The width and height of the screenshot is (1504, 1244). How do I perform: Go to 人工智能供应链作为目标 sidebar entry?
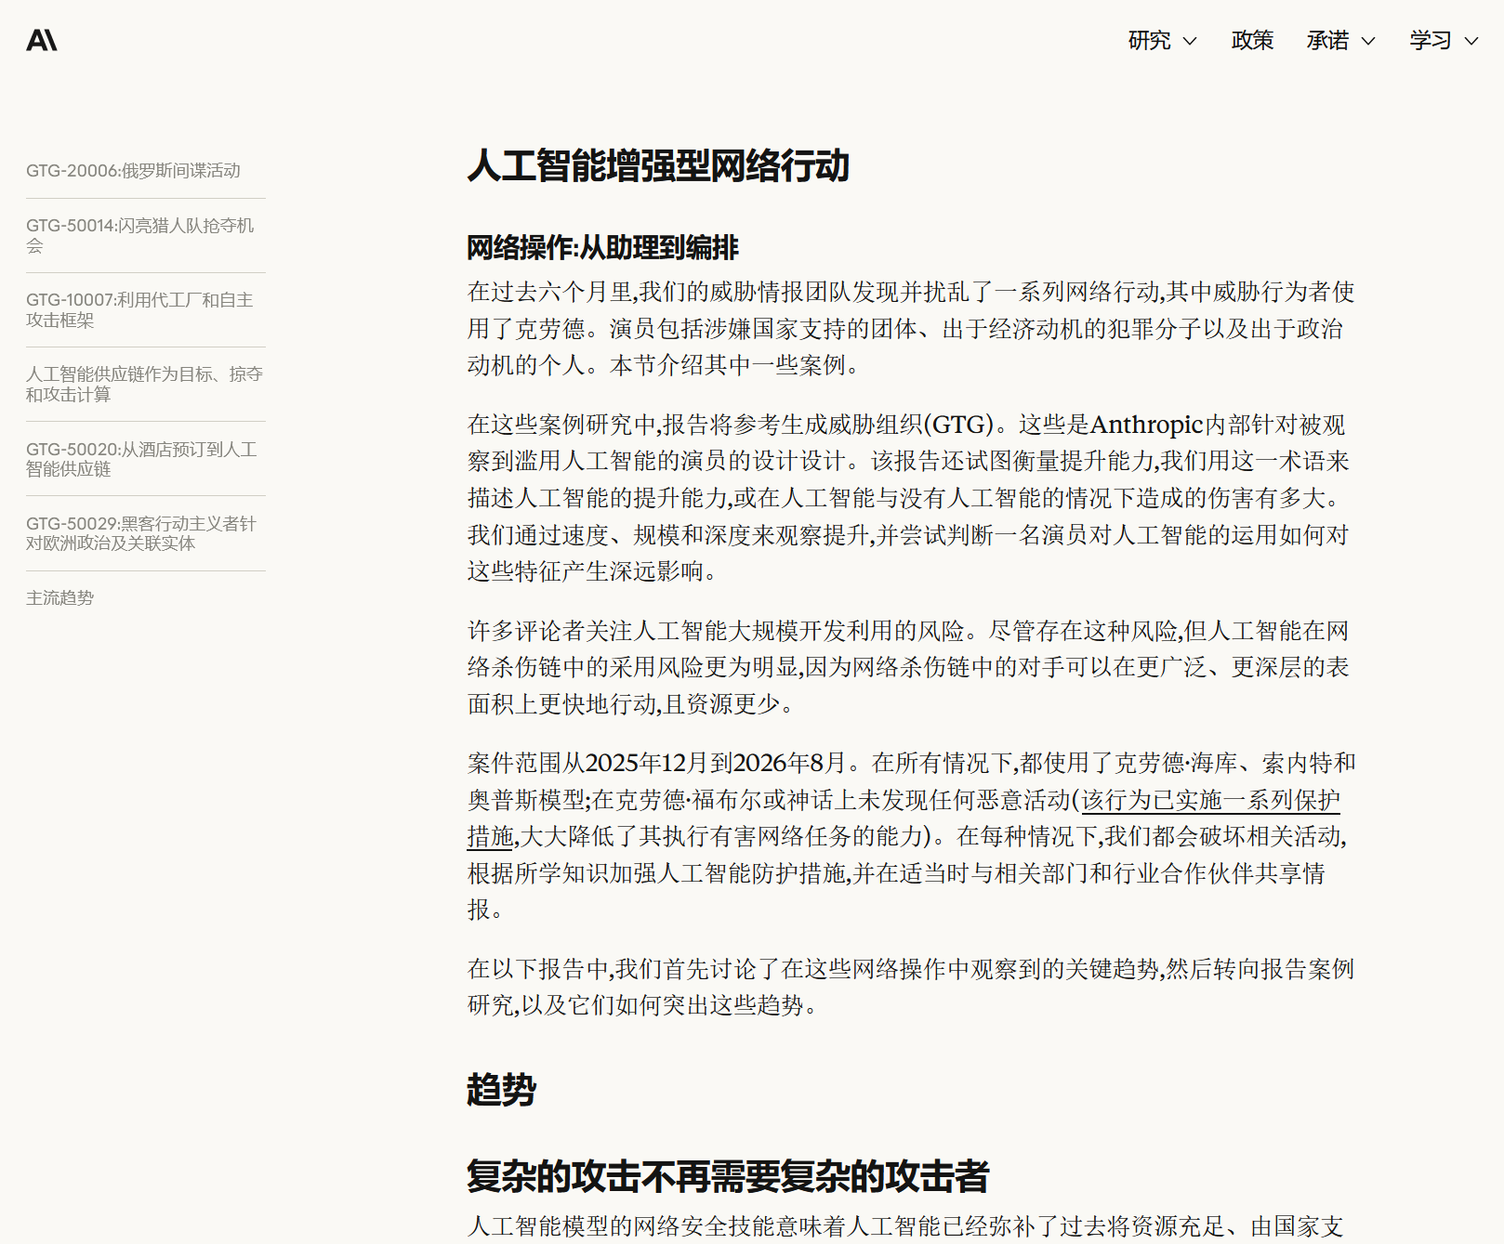point(144,385)
